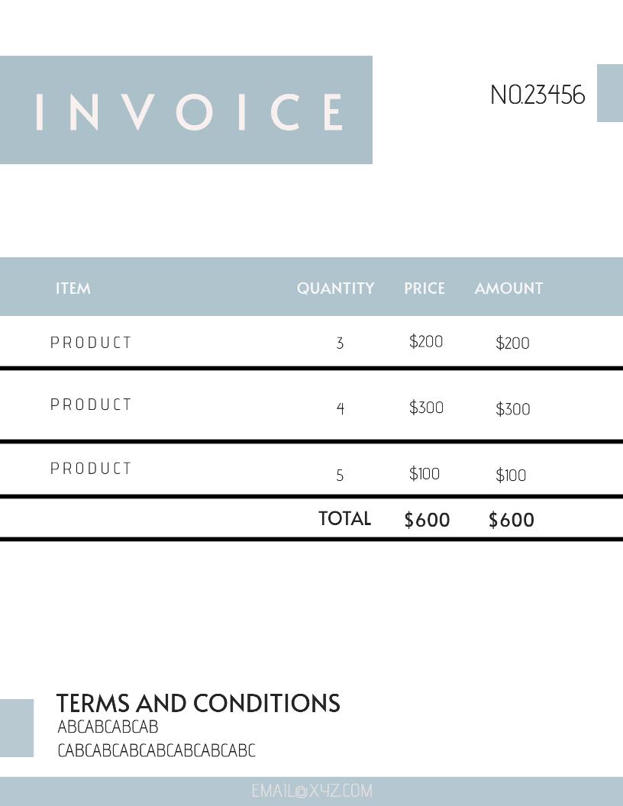
Task: Select the quantity value 4
Action: tap(341, 408)
